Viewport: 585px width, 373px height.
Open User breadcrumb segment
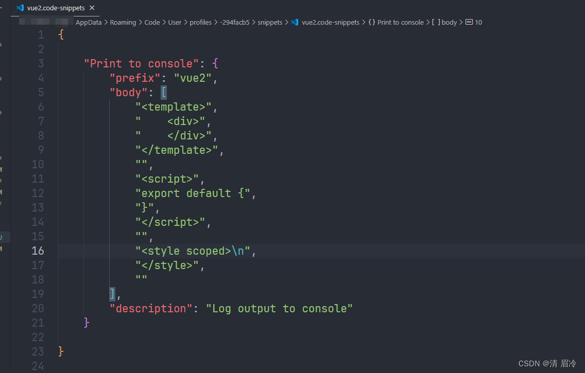175,22
